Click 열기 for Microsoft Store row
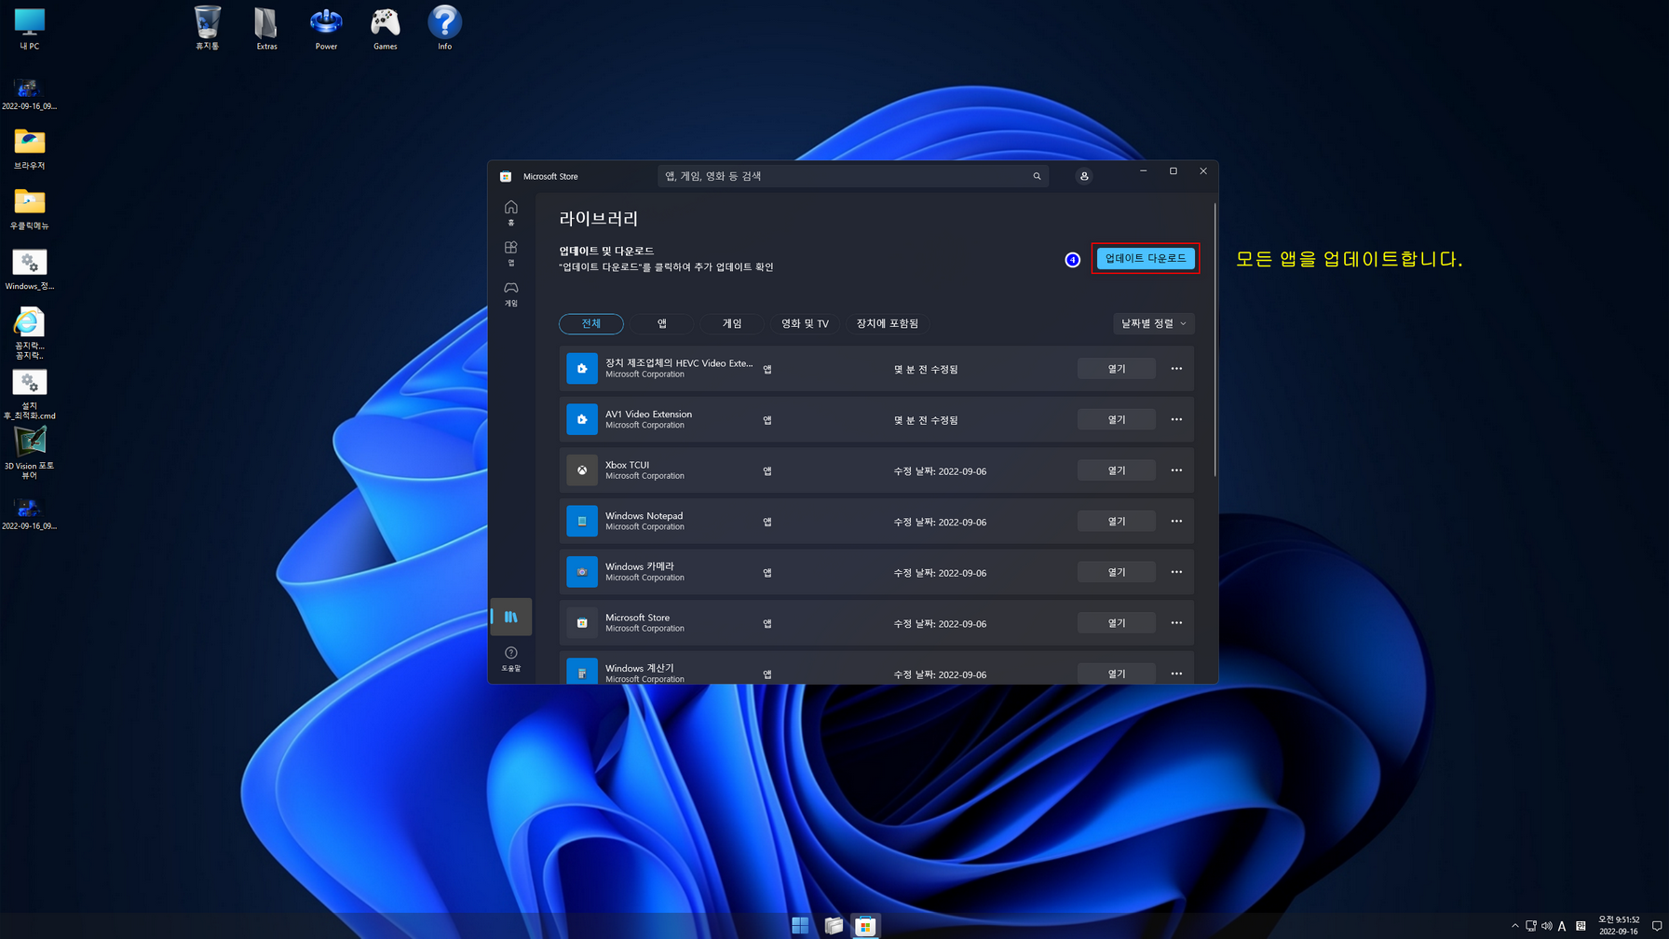 pos(1117,623)
